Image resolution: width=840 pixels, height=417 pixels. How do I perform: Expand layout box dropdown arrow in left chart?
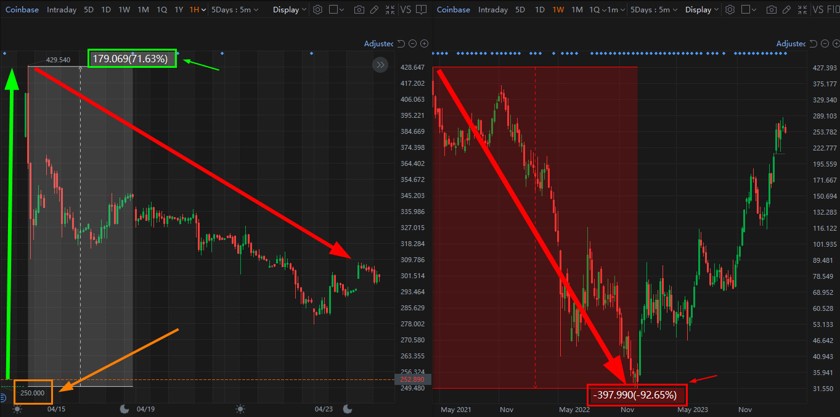[x=343, y=10]
